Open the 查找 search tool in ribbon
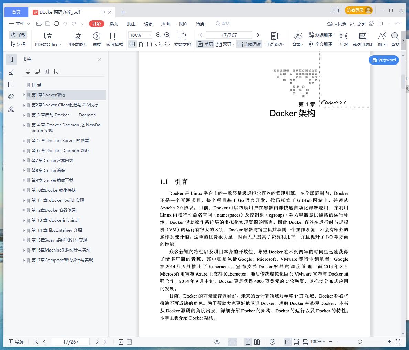This screenshot has height=350, width=409. [395, 39]
